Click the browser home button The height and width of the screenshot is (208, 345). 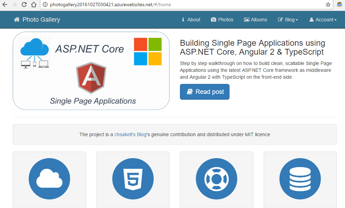point(33,5)
